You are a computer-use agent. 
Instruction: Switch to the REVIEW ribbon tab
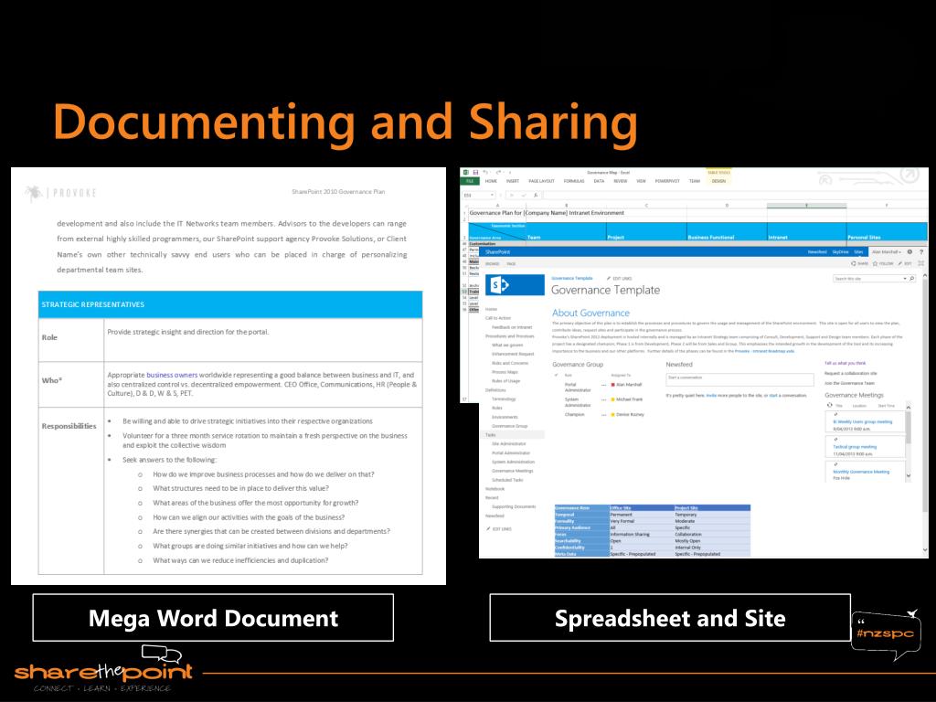(x=621, y=181)
